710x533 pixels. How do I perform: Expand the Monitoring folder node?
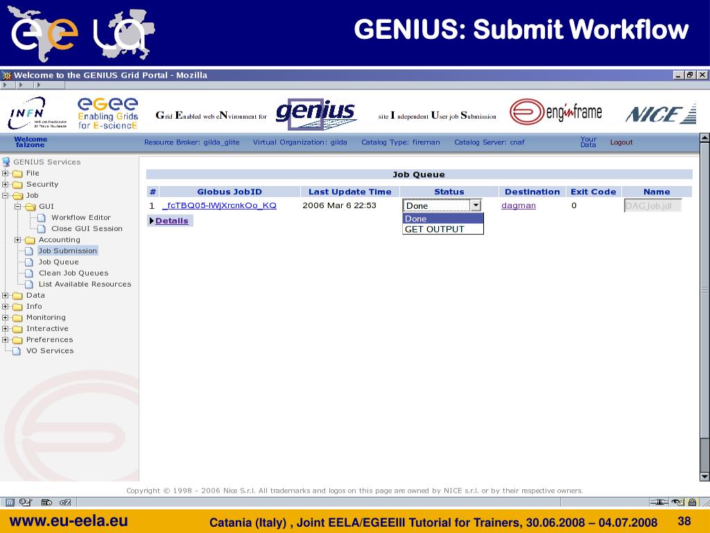[5, 317]
